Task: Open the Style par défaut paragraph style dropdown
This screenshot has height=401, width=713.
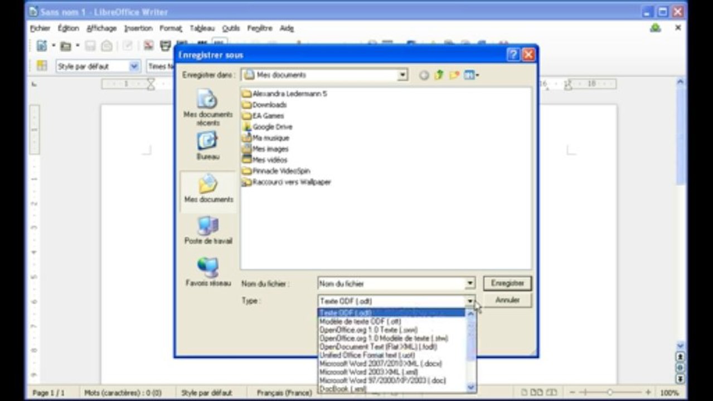Action: pos(134,66)
